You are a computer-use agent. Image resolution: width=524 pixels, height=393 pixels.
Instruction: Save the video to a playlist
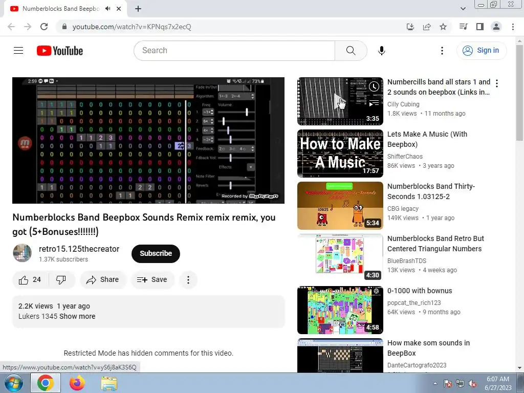click(x=152, y=280)
